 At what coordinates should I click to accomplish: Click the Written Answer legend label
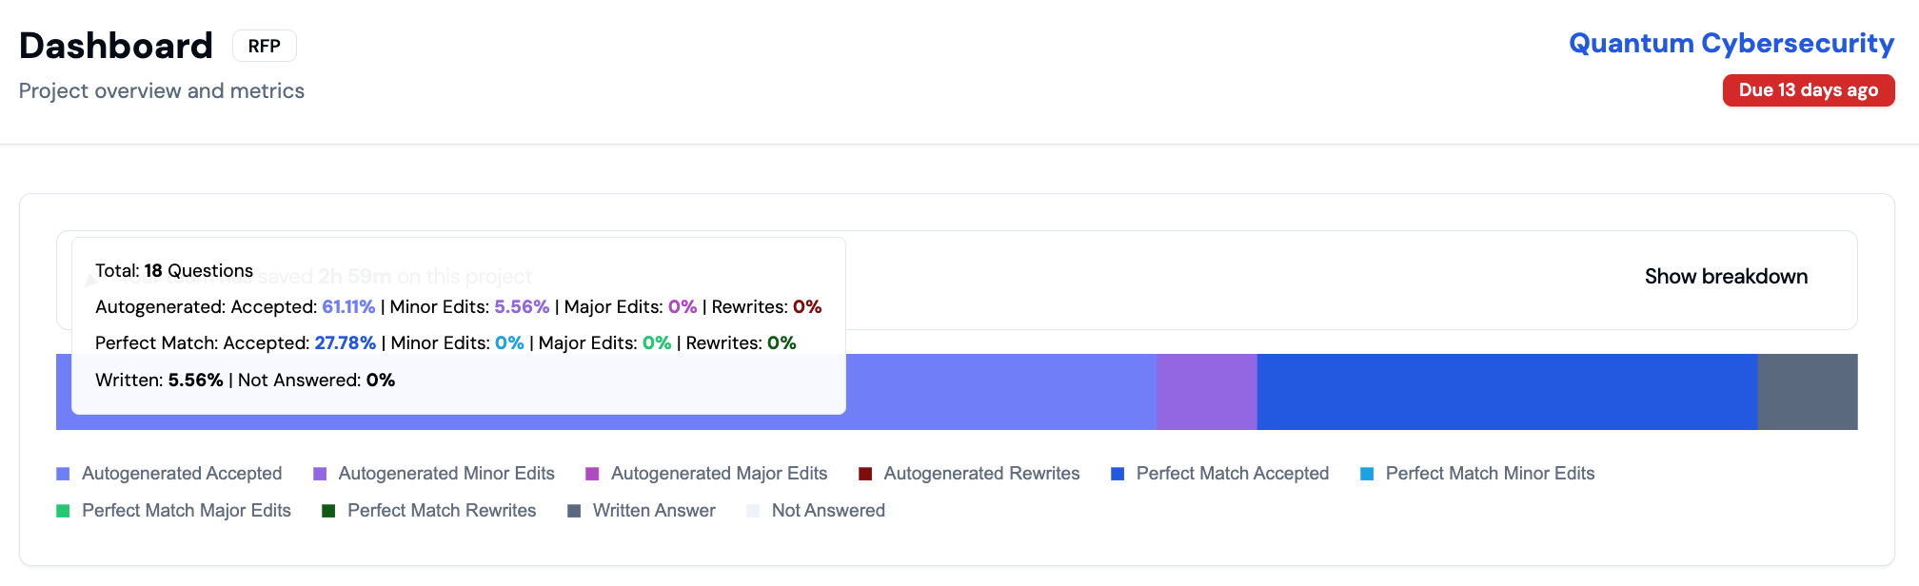654,511
